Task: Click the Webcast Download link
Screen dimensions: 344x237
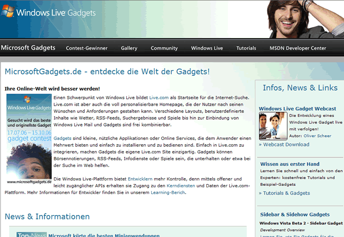Action: click(286, 145)
